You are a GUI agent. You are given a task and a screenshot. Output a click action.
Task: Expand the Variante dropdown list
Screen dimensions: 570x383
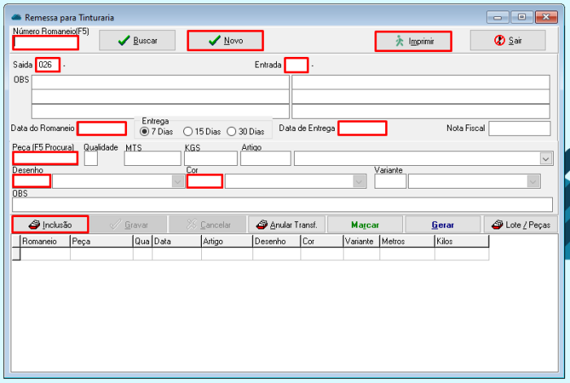[533, 181]
